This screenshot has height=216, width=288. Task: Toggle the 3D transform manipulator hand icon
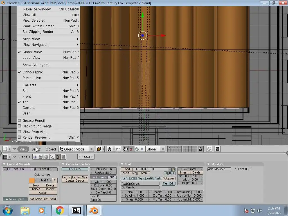[x=125, y=149]
